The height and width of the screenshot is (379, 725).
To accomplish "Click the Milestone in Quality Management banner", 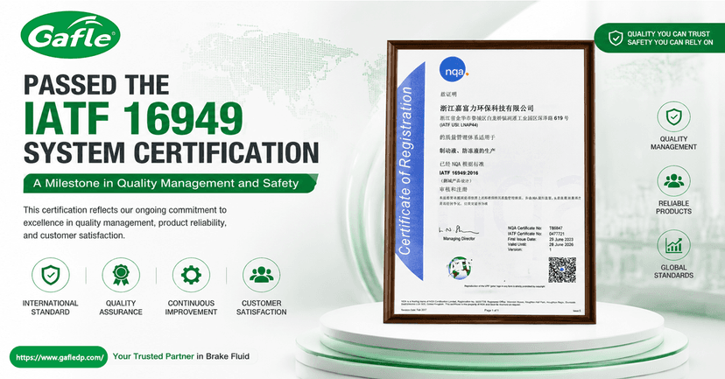I will [x=170, y=184].
